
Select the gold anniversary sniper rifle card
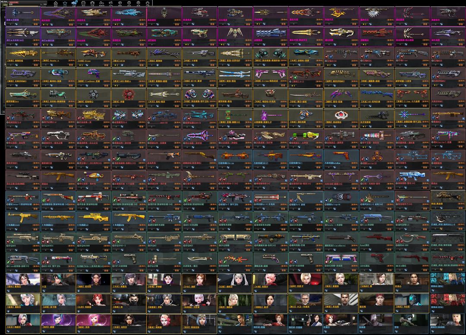coord(94,221)
